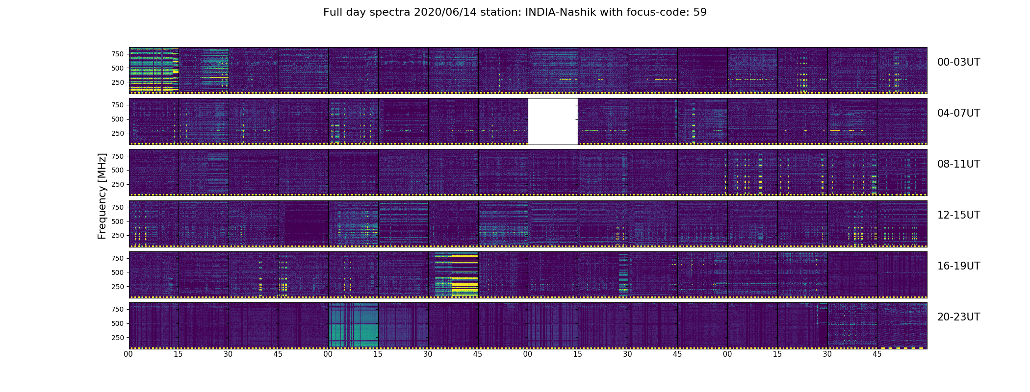The width and height of the screenshot is (1030, 392).
Task: Click the 500 tick of the 04-07UT row
Action: [x=118, y=119]
